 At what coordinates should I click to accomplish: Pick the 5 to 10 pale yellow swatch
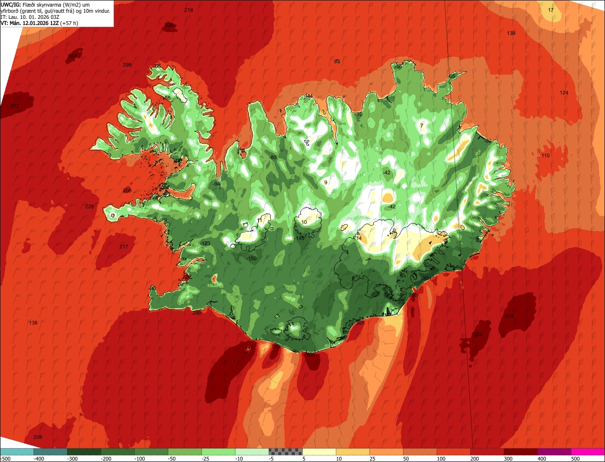pyautogui.click(x=319, y=452)
